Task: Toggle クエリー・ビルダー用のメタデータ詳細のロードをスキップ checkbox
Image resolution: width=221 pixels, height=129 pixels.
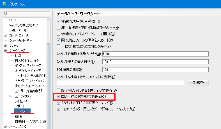Action: point(58,109)
